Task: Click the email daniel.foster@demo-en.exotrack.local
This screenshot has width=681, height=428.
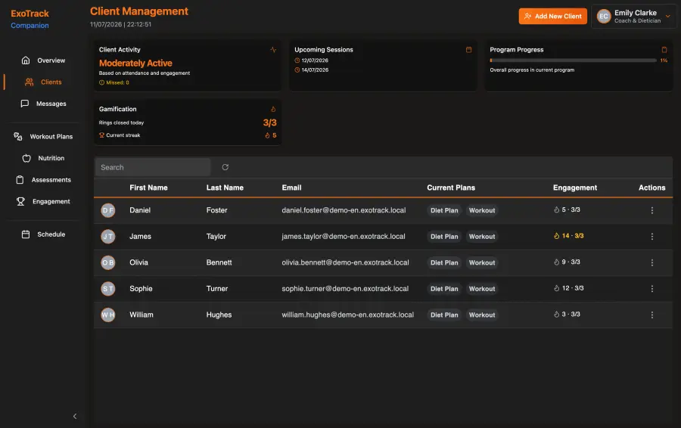Action: [344, 210]
